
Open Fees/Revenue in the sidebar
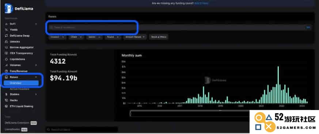[x=19, y=71]
